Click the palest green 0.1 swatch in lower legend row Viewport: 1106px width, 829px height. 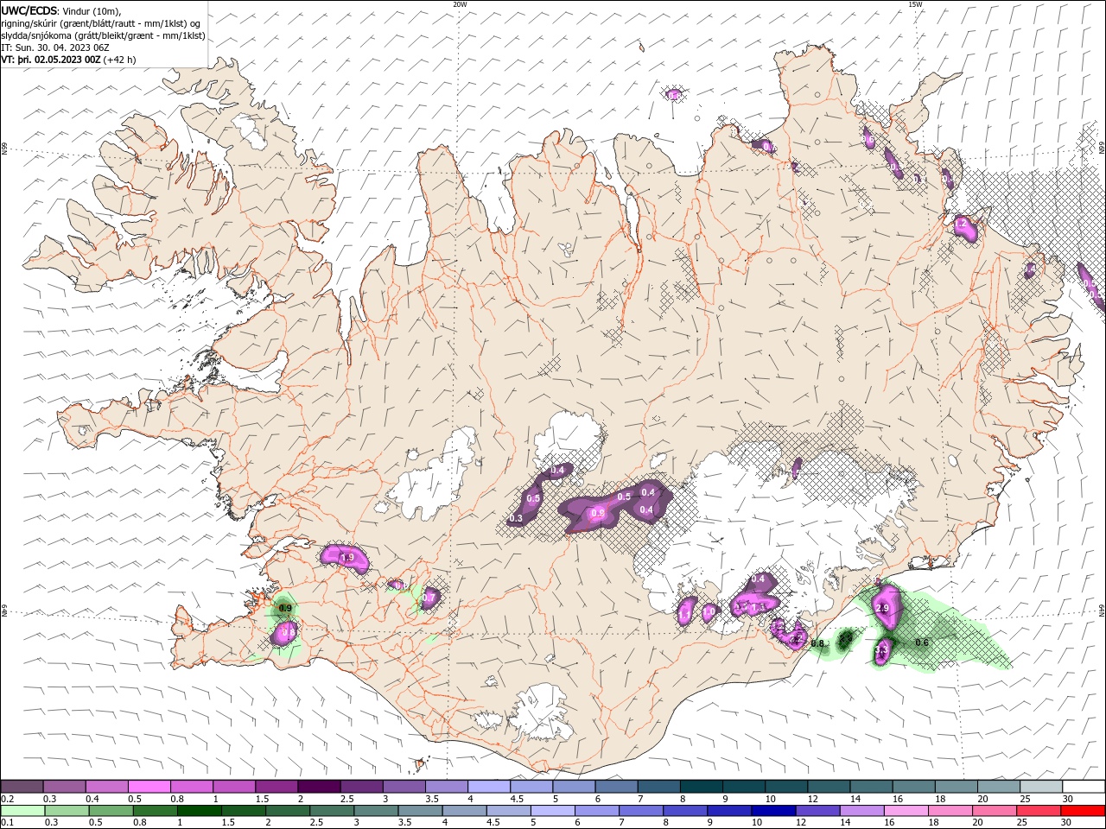click(22, 811)
